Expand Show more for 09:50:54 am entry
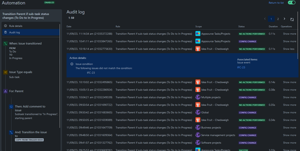Viewport: 300px width, 151px height. [x=289, y=105]
